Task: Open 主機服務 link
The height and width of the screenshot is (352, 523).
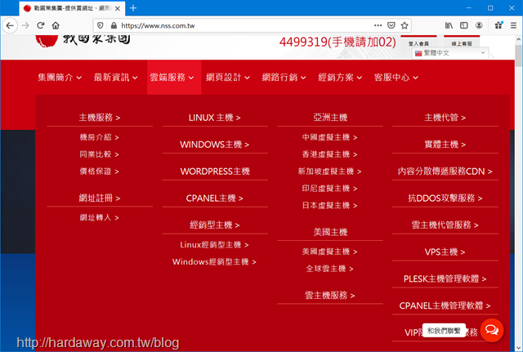Action: tap(100, 118)
